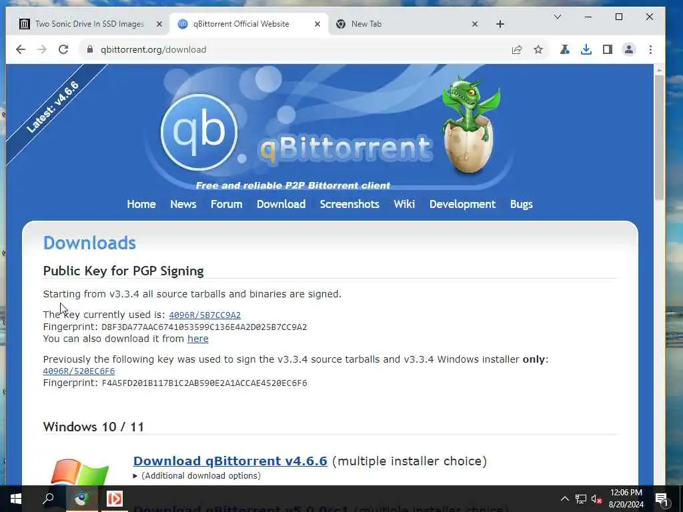Open Wiki in site navigation
The width and height of the screenshot is (683, 512).
(x=404, y=204)
